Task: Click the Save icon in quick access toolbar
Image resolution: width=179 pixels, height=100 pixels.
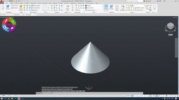Action: pyautogui.click(x=10, y=1)
